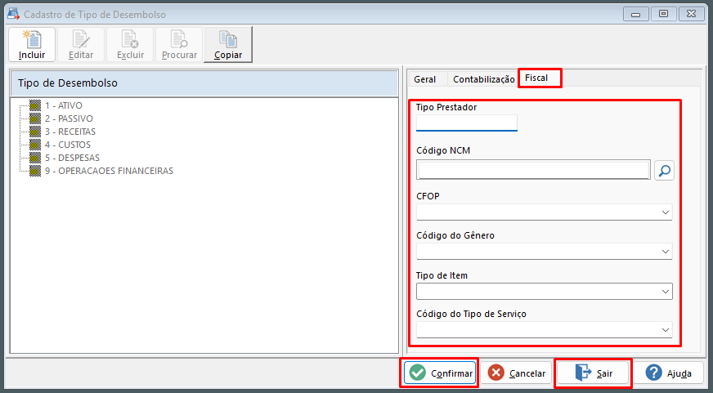
Task: Select the 2 - PASSIVO tree row
Action: click(x=69, y=119)
